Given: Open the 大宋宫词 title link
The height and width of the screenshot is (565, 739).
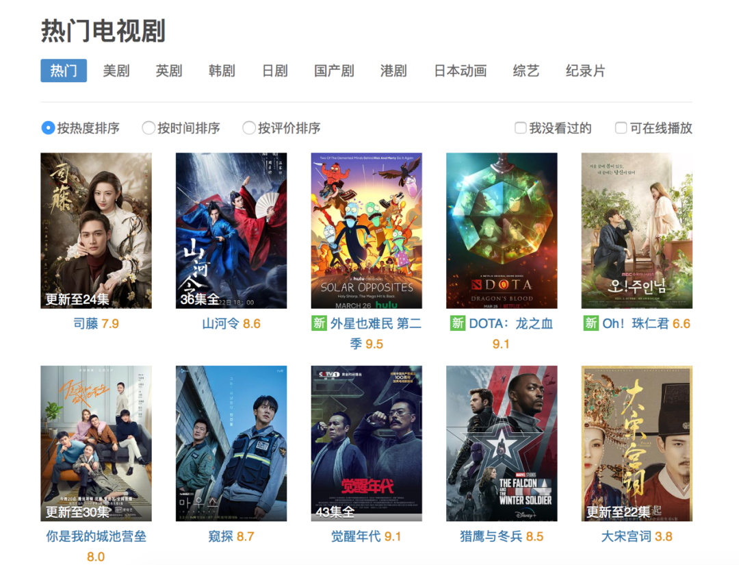Looking at the screenshot, I should (626, 536).
